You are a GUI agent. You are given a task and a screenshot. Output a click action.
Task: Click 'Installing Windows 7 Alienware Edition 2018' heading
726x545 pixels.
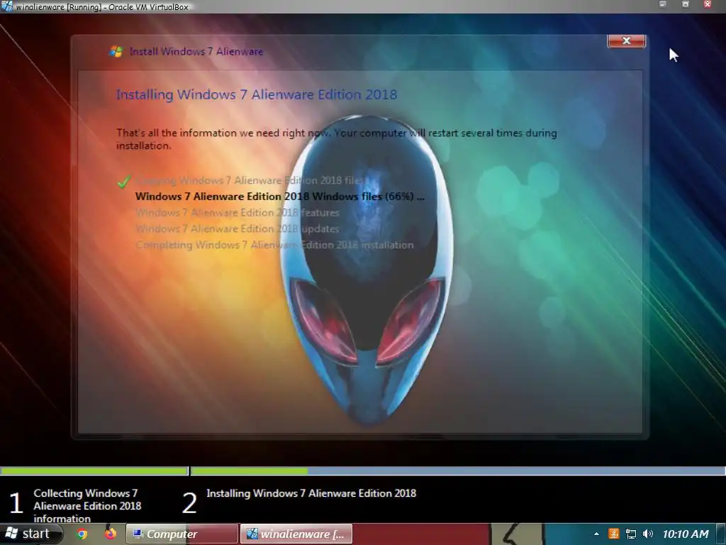tap(257, 94)
